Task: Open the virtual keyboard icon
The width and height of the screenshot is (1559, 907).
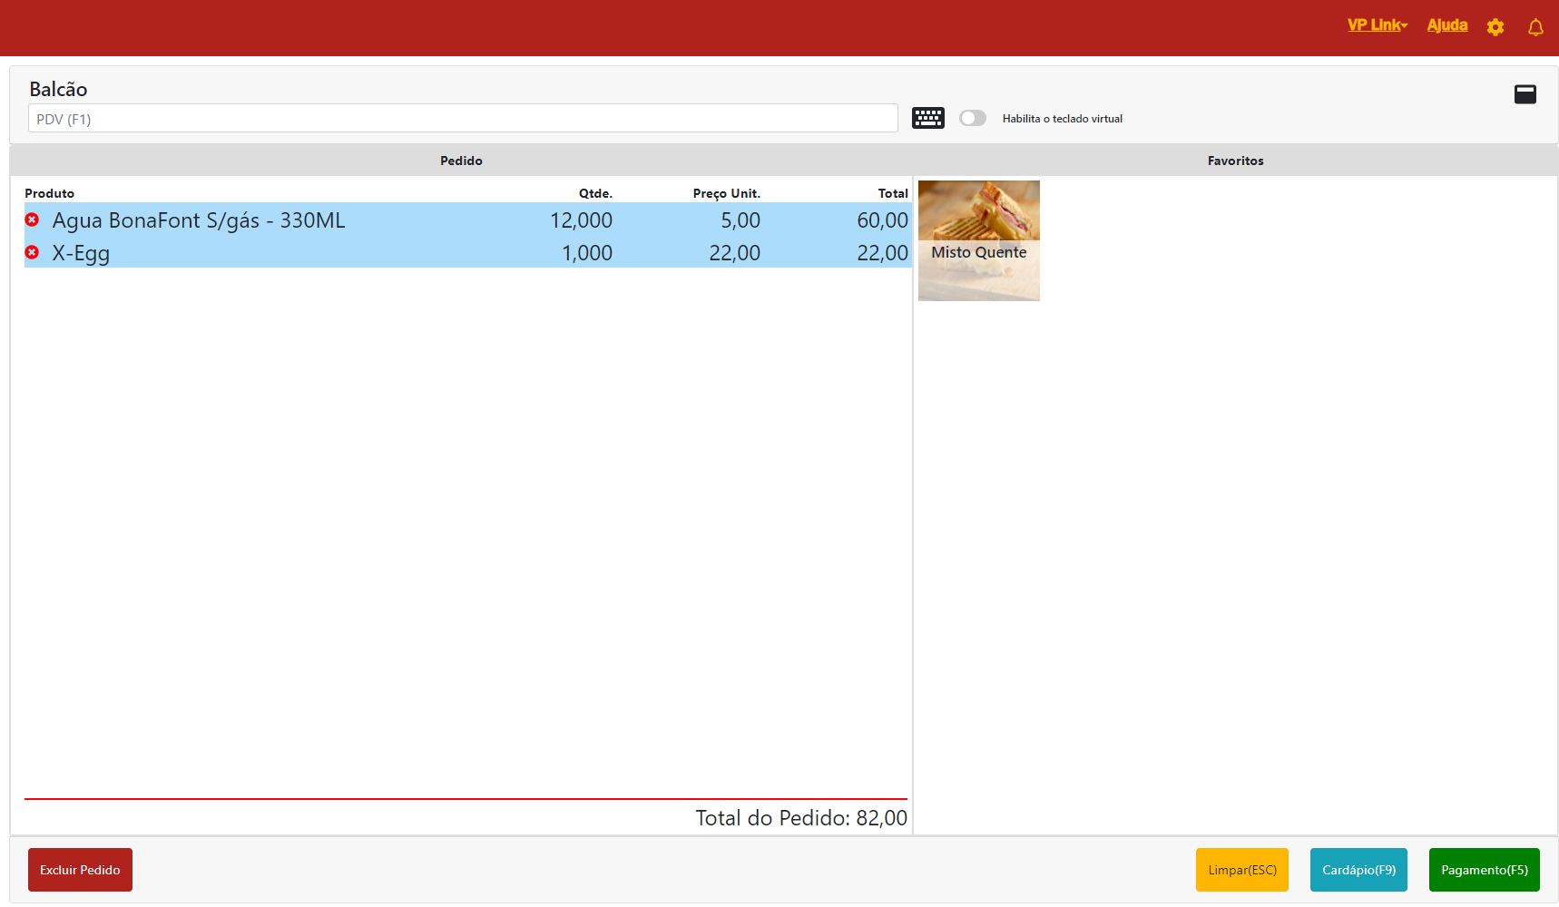Action: [x=927, y=118]
